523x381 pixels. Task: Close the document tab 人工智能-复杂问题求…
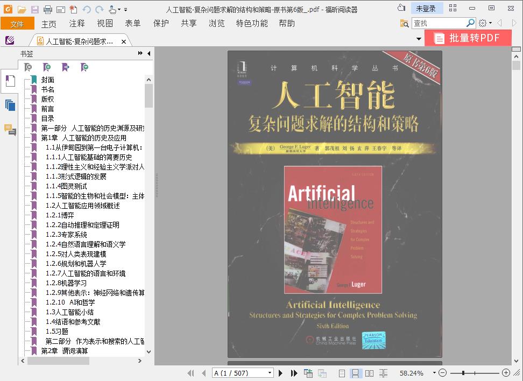[x=124, y=41]
